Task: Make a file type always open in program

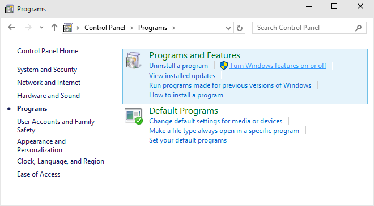Action: 224,131
